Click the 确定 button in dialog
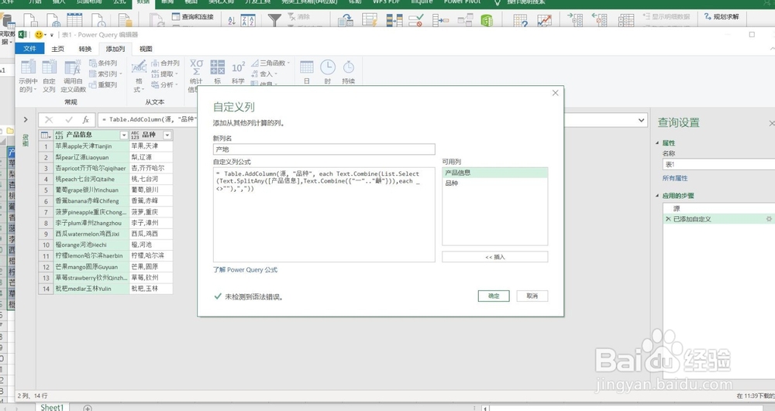 pos(493,296)
